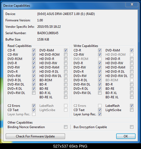Toggle DVD-R DL write capability checkbox
The image size is (141, 149).
click(x=100, y=80)
